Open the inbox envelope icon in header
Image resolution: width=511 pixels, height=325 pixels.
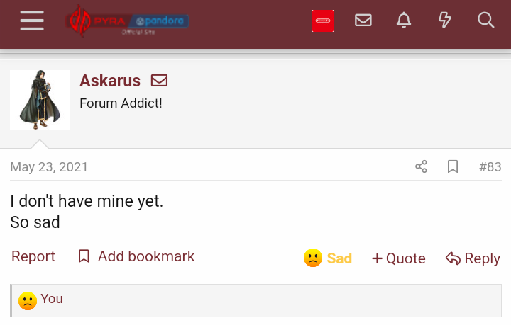coord(363,21)
